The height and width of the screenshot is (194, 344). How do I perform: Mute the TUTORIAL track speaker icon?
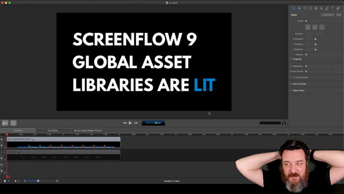pos(2,158)
